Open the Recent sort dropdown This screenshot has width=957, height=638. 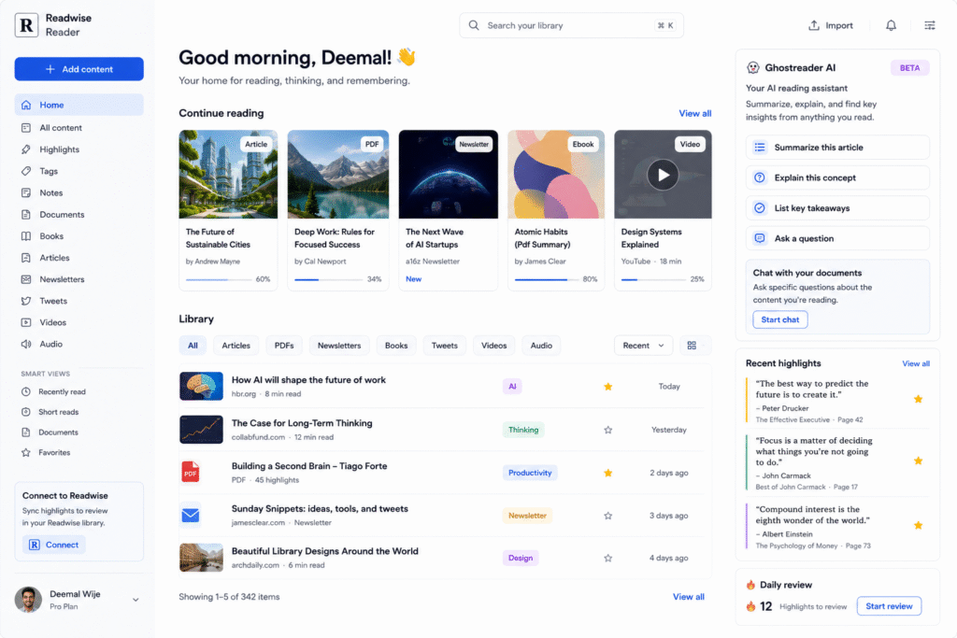[643, 346]
